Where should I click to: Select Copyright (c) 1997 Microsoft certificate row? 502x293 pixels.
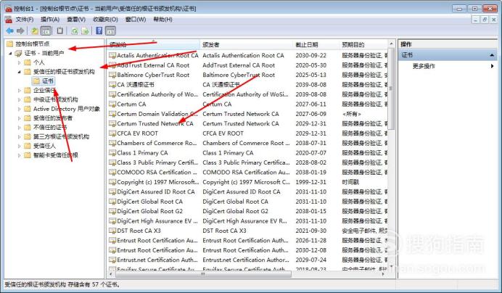pos(248,182)
